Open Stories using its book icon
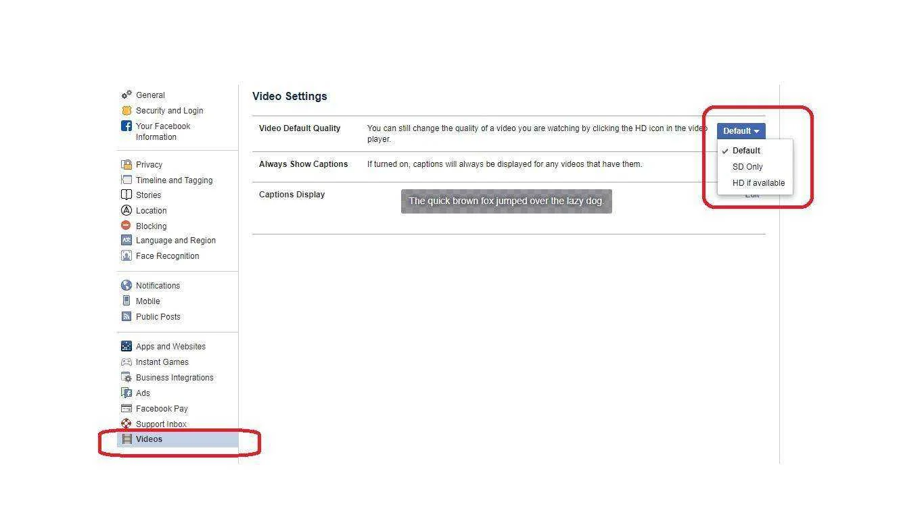924x519 pixels. tap(126, 195)
